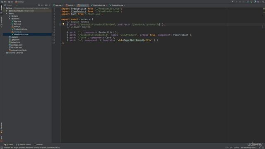
Task: Click the VCS update project icon
Action: [x=248, y=2]
